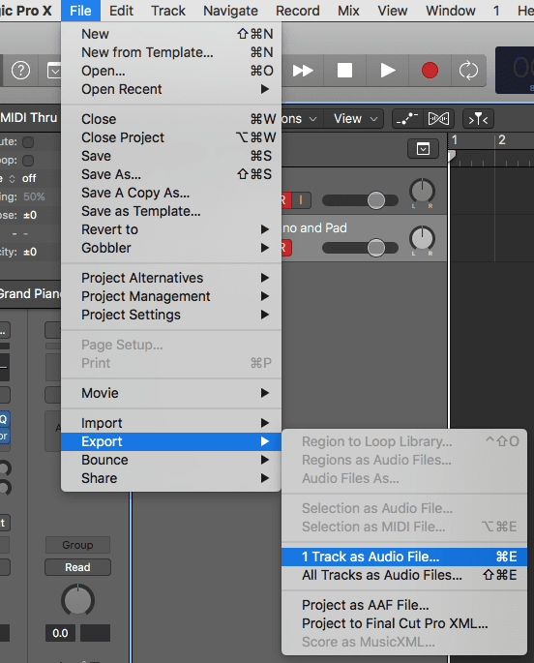534x663 pixels.
Task: Expand the Share submenu
Action: pyautogui.click(x=171, y=478)
